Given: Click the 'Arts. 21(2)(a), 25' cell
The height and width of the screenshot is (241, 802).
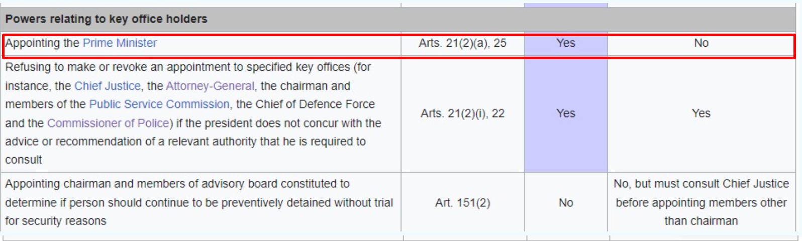Looking at the screenshot, I should coord(462,43).
